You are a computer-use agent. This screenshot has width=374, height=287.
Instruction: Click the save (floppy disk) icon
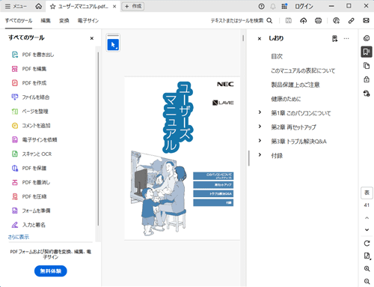[289, 20]
